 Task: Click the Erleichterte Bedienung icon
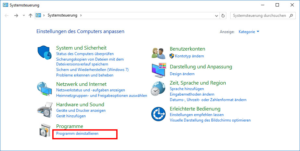[159, 113]
